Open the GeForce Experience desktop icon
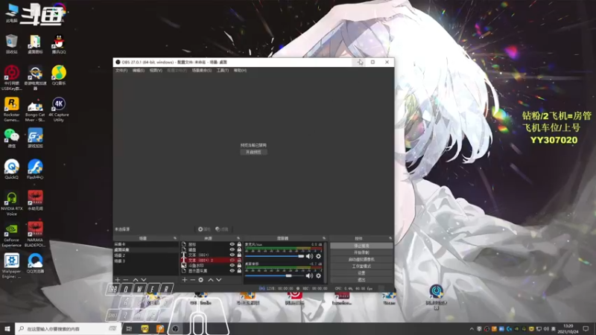 click(x=11, y=235)
